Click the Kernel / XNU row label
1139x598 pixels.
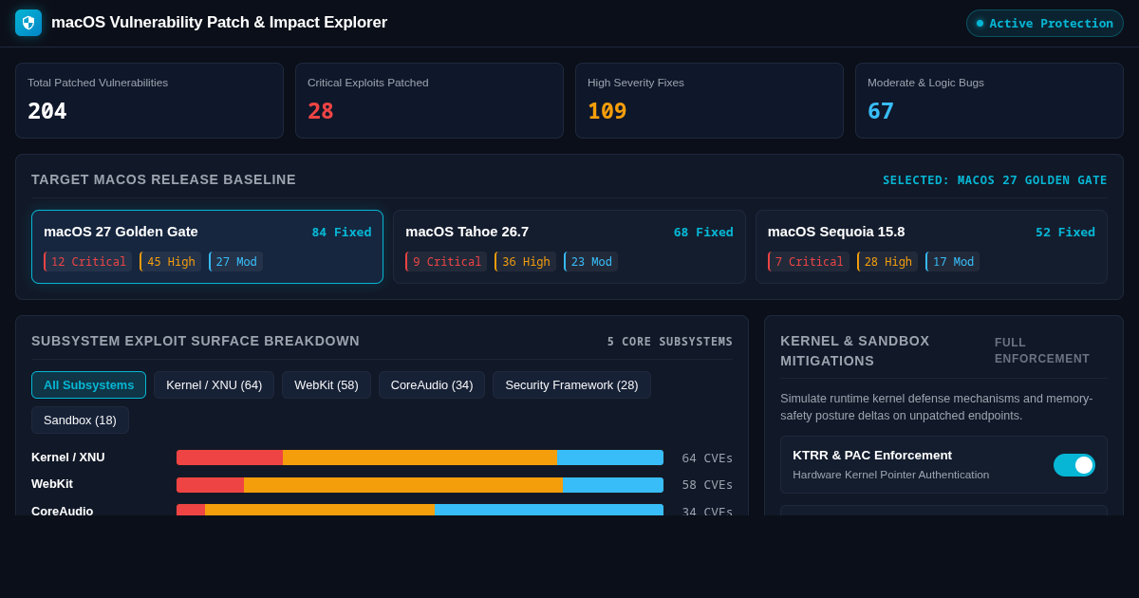pyautogui.click(x=68, y=458)
